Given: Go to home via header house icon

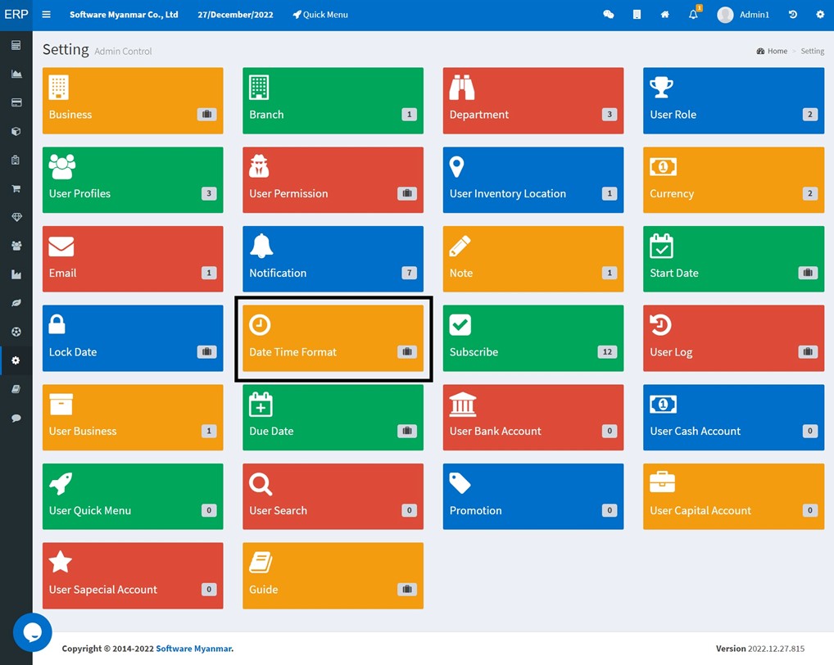Looking at the screenshot, I should (665, 15).
